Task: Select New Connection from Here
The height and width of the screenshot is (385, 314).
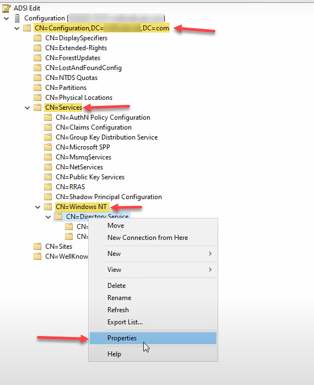Action: [153, 238]
